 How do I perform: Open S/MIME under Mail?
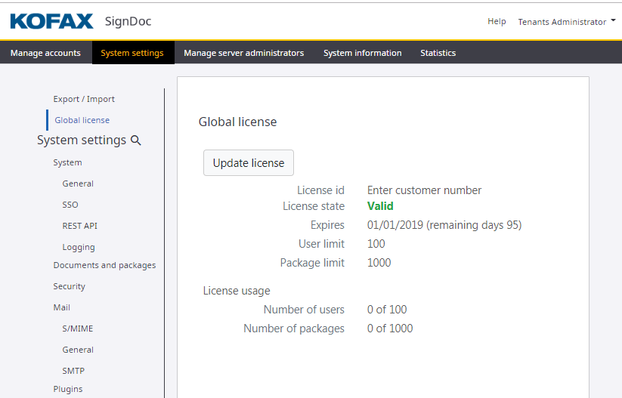(x=78, y=329)
